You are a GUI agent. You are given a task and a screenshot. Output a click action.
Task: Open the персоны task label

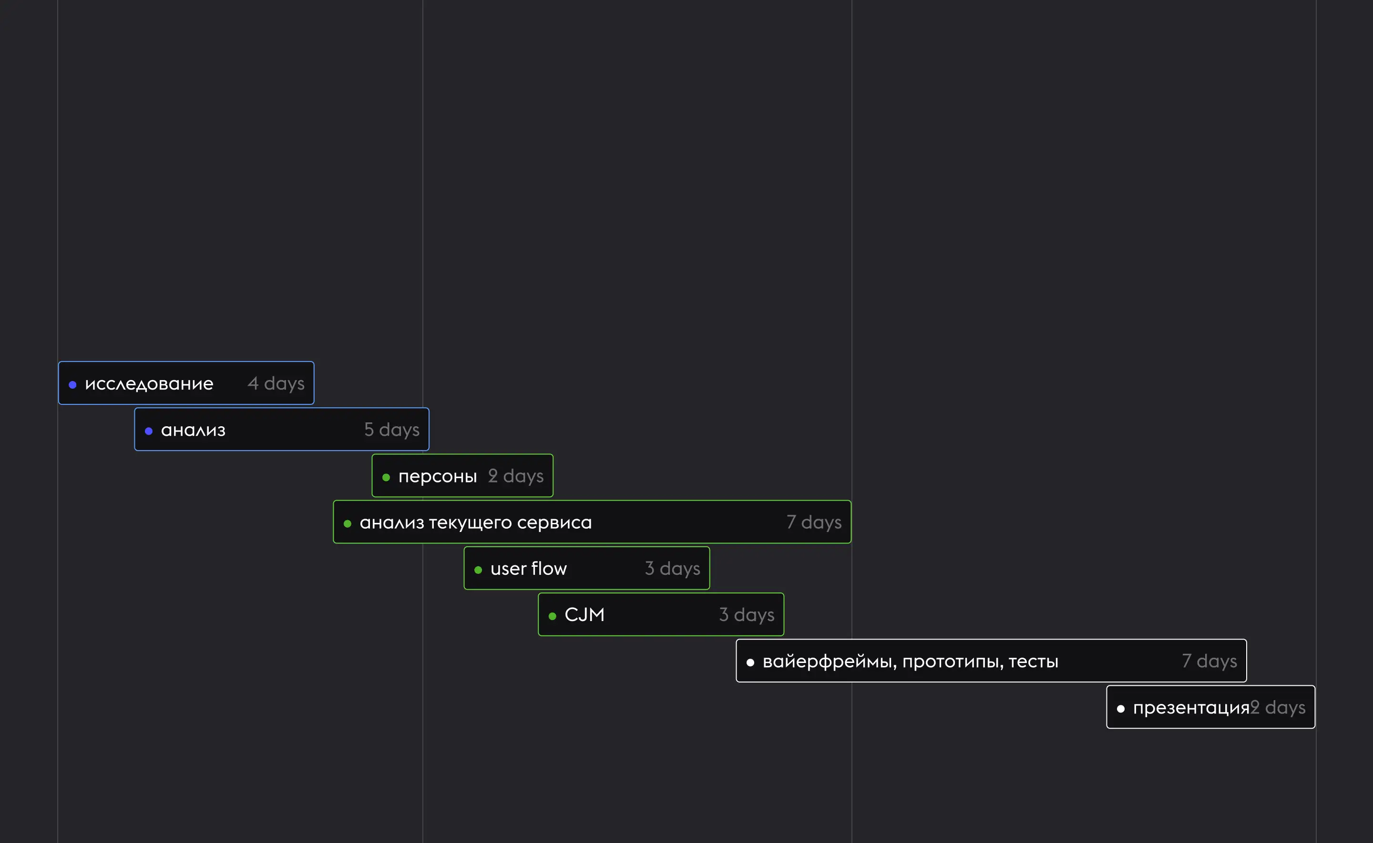[437, 476]
